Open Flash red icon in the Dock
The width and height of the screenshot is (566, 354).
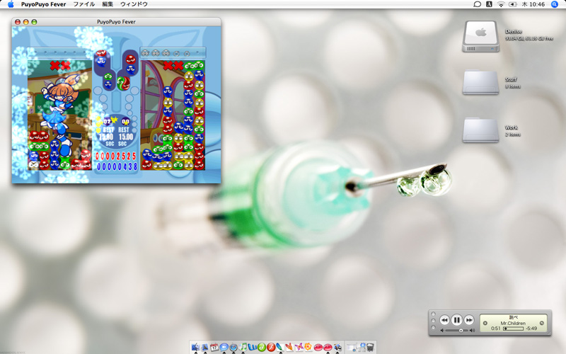point(271,347)
